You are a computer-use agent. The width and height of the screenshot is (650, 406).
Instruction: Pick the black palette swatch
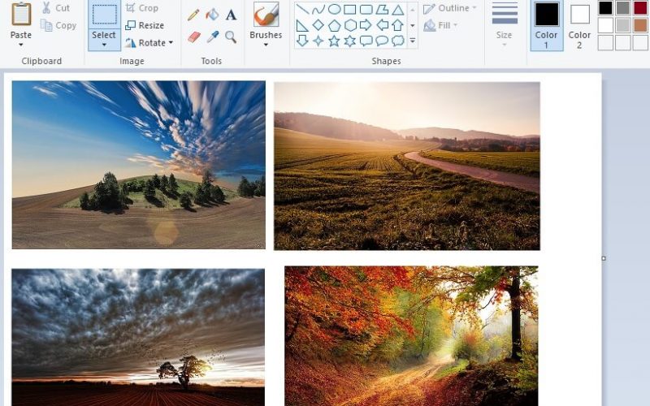coord(605,8)
